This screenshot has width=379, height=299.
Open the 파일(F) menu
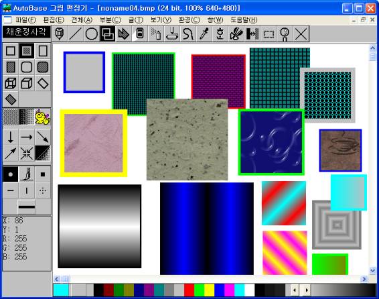(x=25, y=20)
